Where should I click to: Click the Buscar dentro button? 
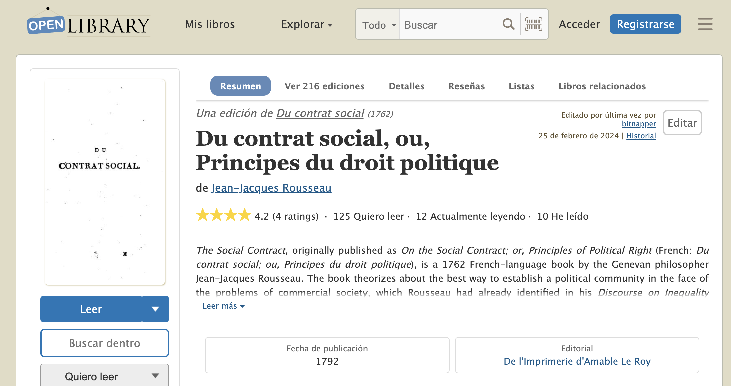pos(105,343)
